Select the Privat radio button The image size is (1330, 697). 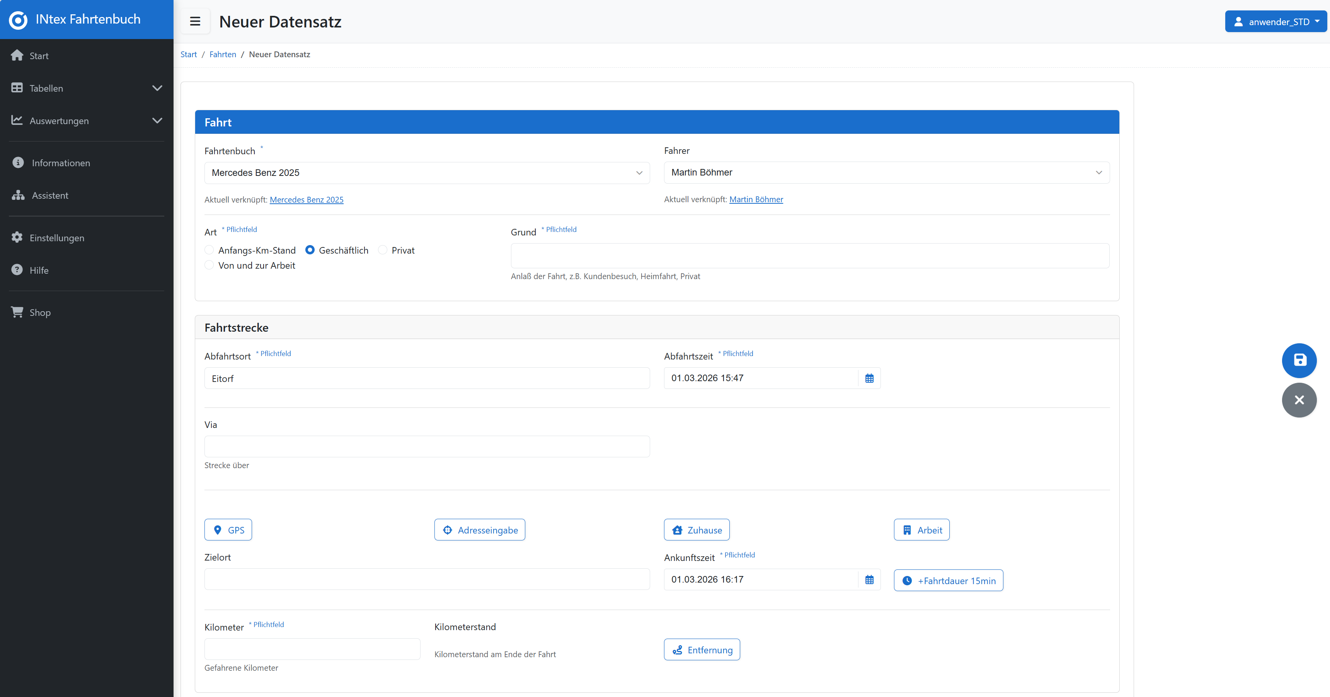coord(383,250)
